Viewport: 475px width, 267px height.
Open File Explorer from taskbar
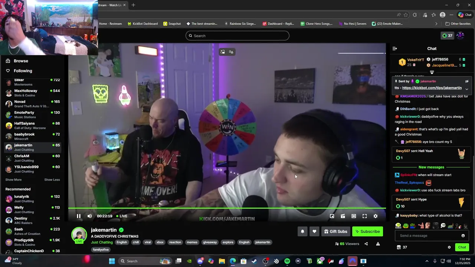point(222,261)
